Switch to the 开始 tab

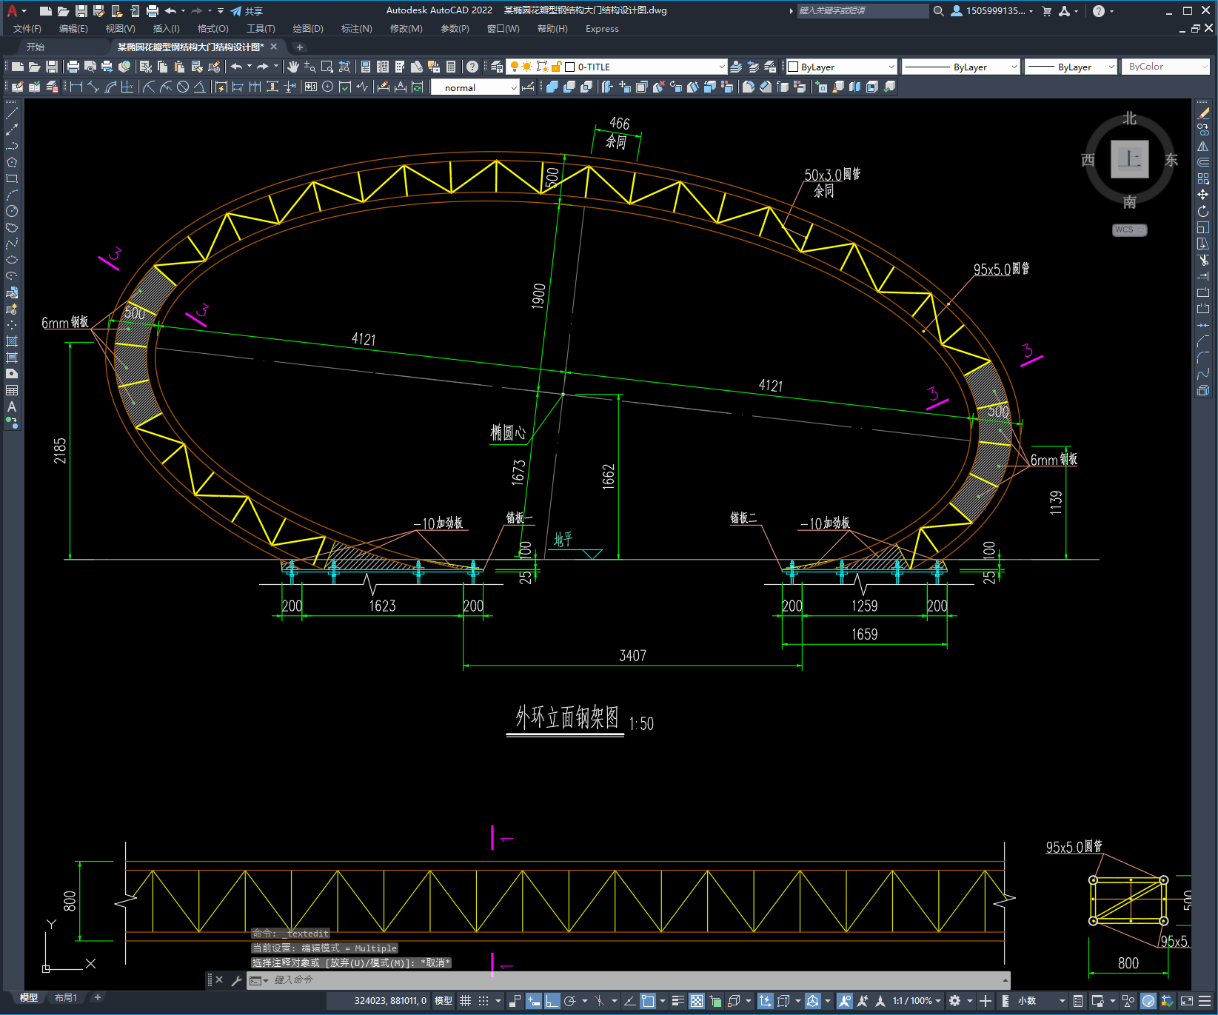click(36, 47)
